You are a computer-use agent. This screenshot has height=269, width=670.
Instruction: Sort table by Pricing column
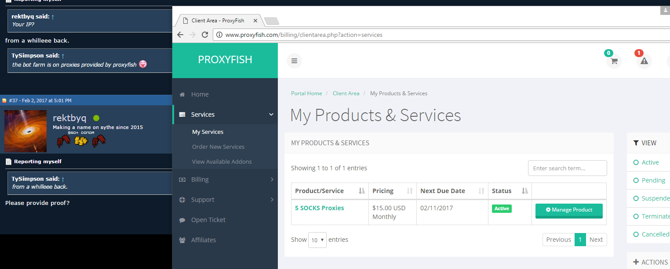(393, 191)
